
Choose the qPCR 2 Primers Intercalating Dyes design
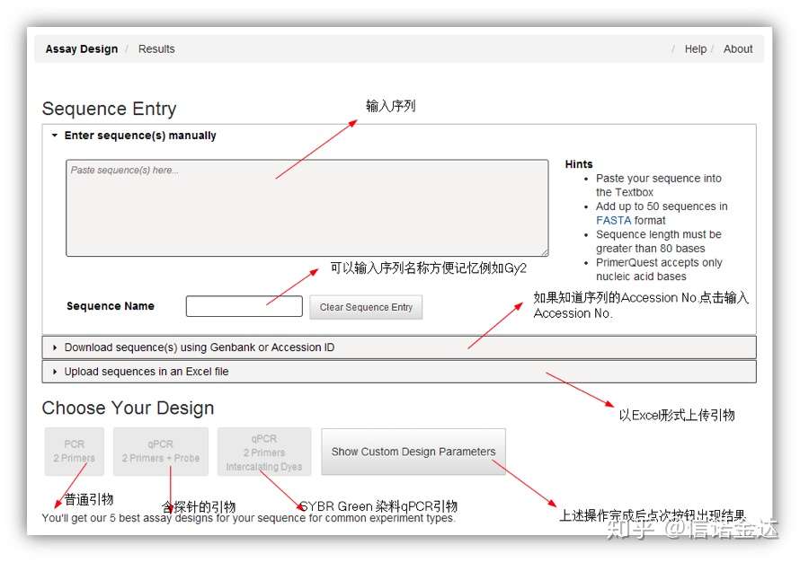(264, 452)
